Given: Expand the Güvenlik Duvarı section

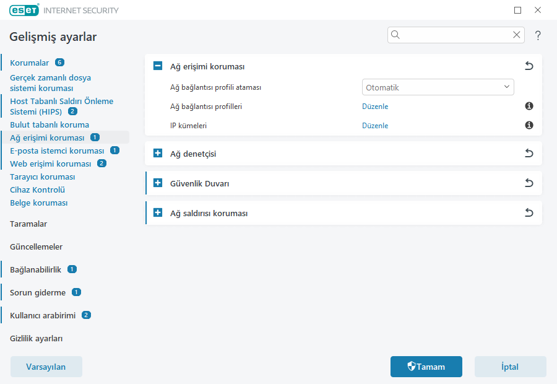Looking at the screenshot, I should (x=158, y=183).
